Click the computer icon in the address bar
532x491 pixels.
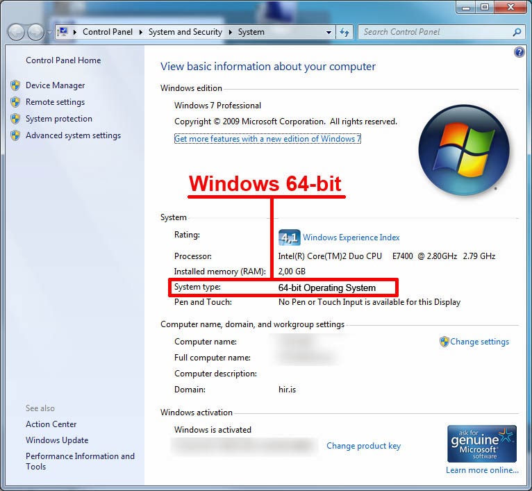(63, 32)
